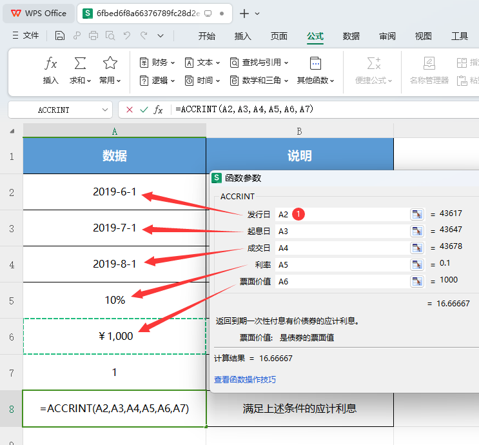Click the range selector icon for 发行日

pyautogui.click(x=416, y=214)
